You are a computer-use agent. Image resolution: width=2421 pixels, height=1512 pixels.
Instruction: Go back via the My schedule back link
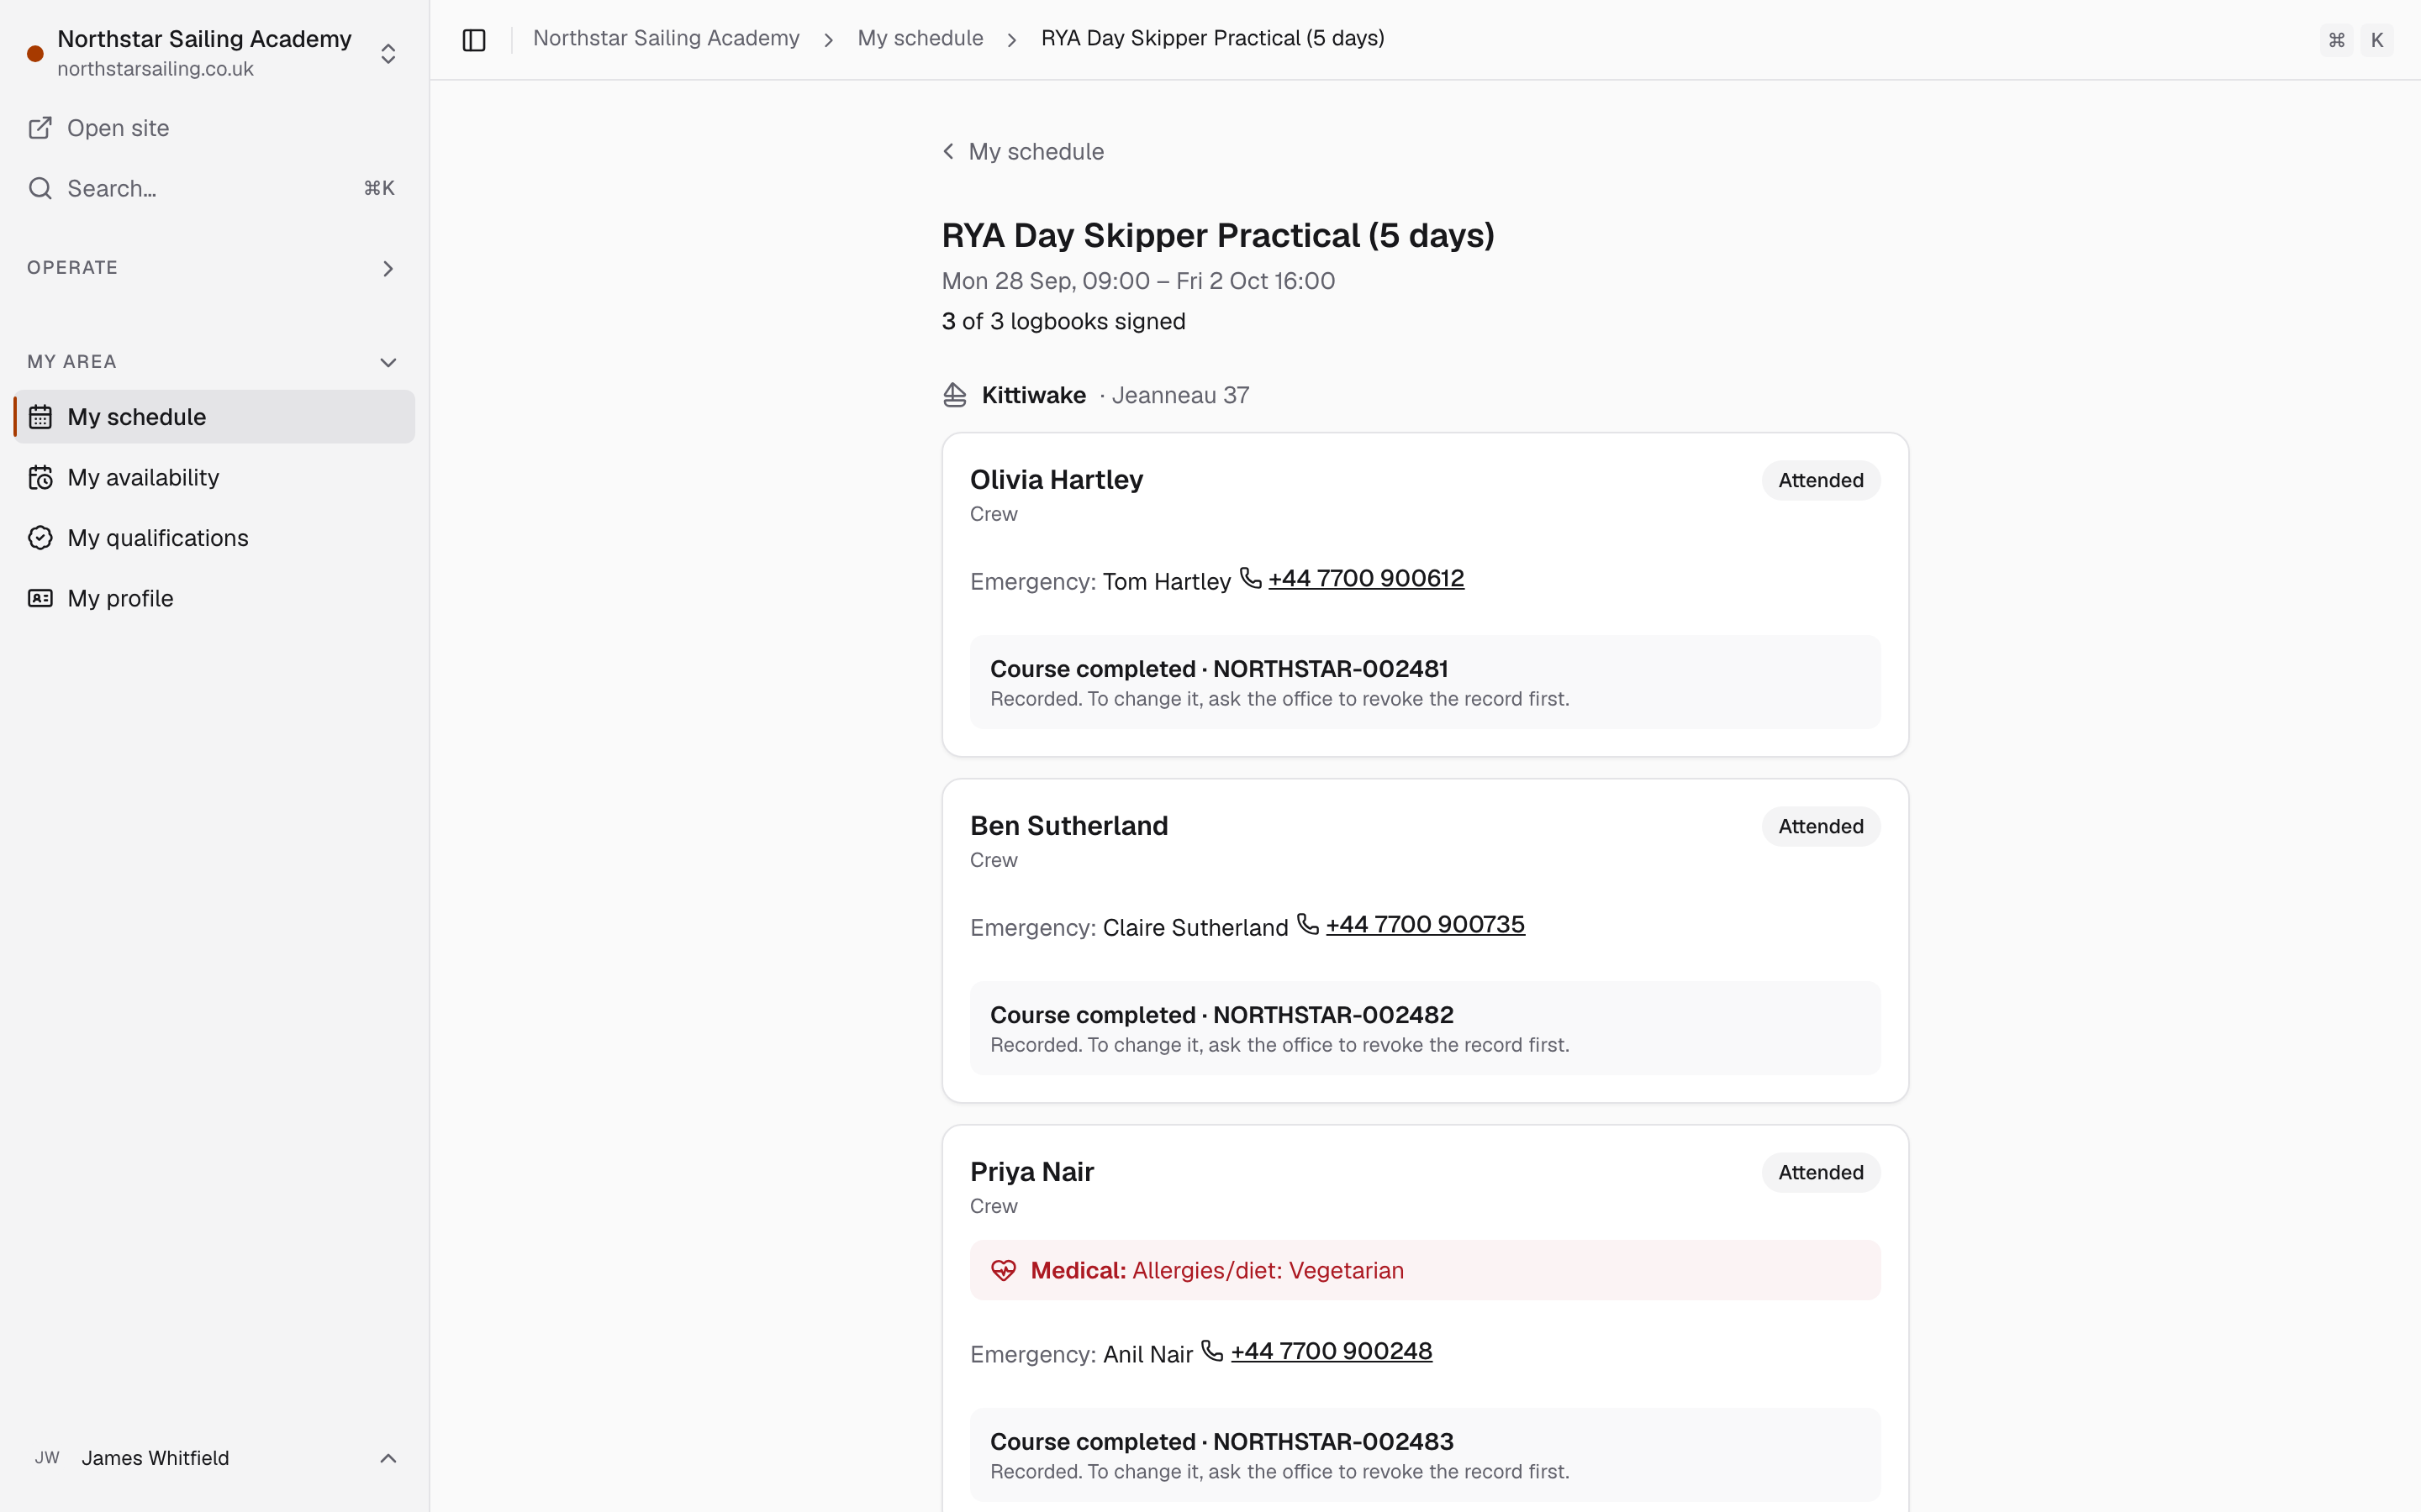(1023, 152)
